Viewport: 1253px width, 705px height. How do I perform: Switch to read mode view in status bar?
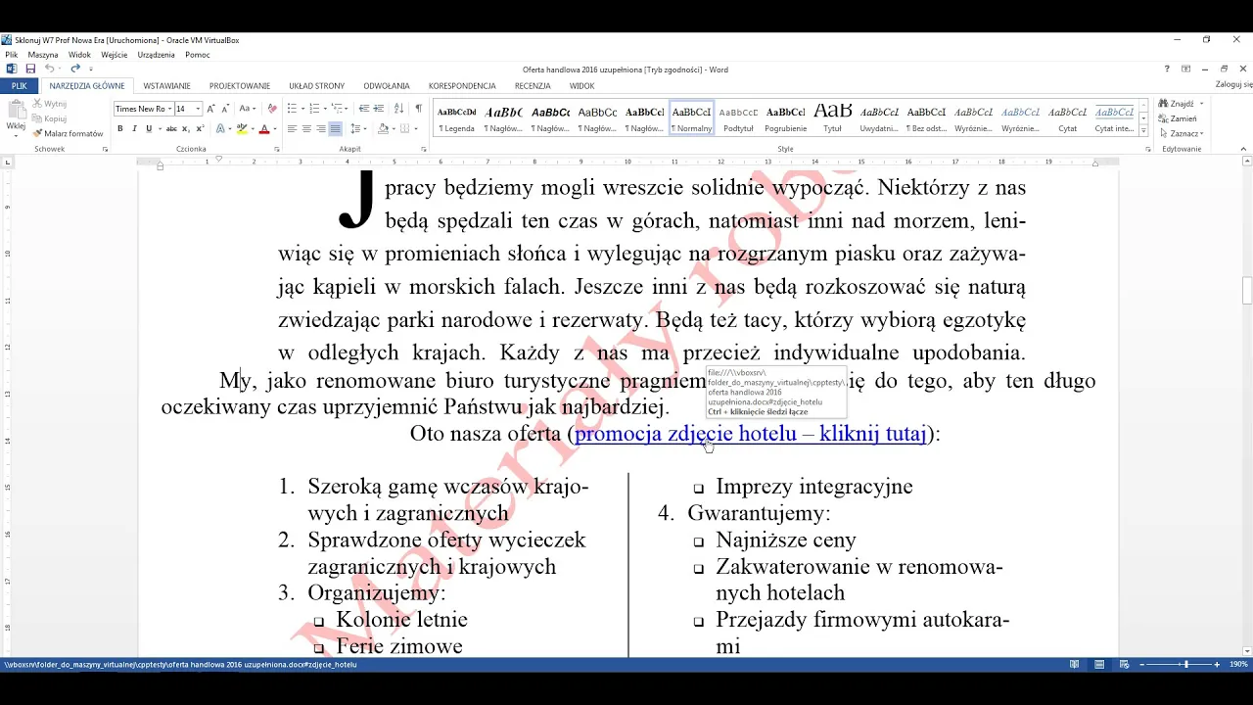click(x=1075, y=664)
